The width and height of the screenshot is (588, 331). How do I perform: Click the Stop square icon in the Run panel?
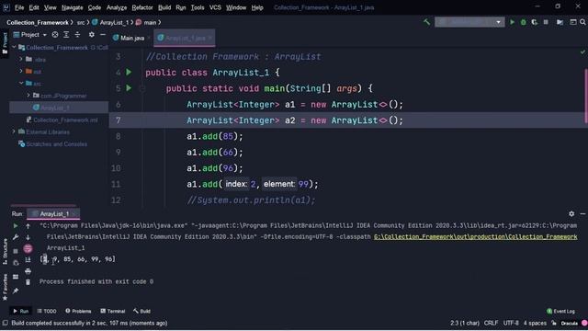pos(16,251)
